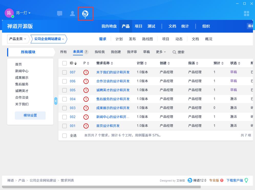
Task: Expand the 产品主页 dropdown
Action: [18, 39]
